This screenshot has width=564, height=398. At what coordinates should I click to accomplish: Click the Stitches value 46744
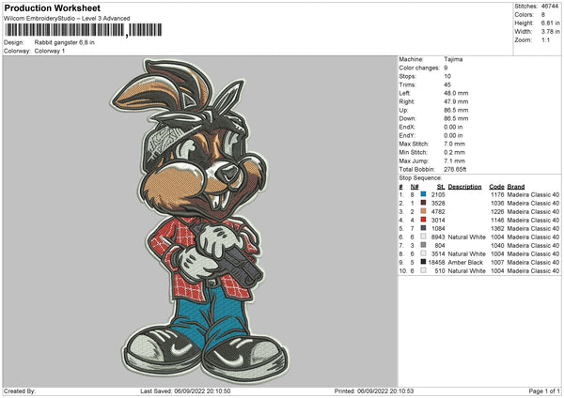[x=550, y=7]
